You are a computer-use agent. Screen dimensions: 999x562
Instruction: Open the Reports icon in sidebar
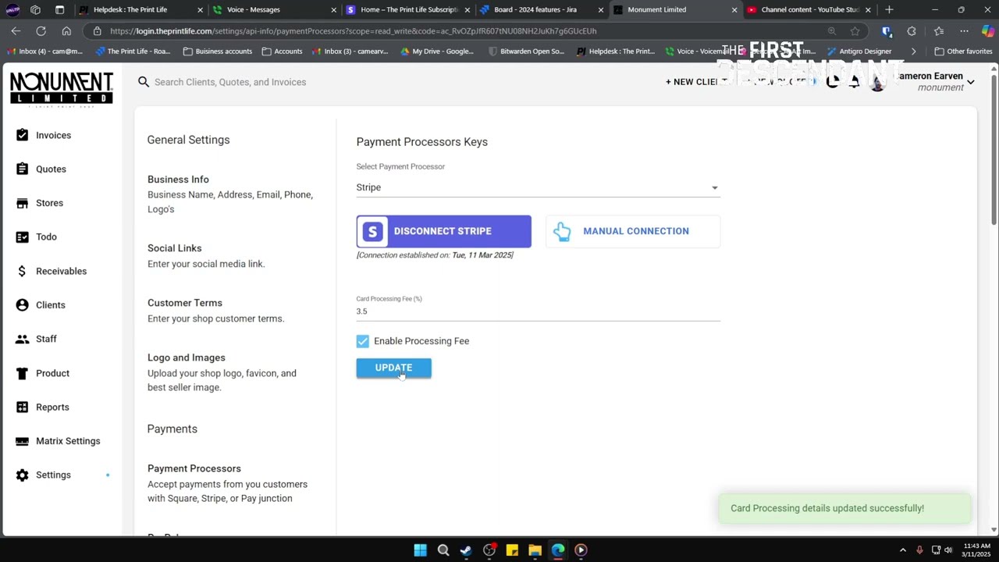coord(22,407)
